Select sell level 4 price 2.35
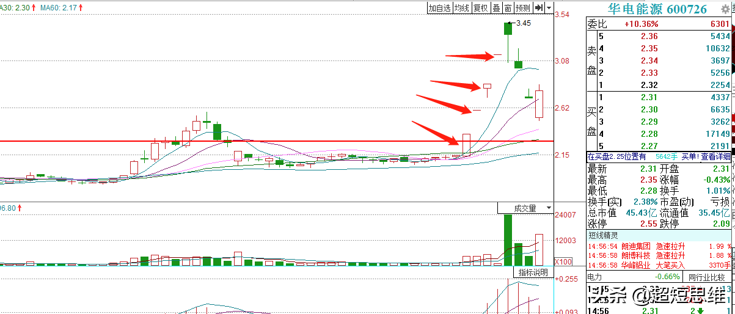This screenshot has width=735, height=314. (x=649, y=48)
